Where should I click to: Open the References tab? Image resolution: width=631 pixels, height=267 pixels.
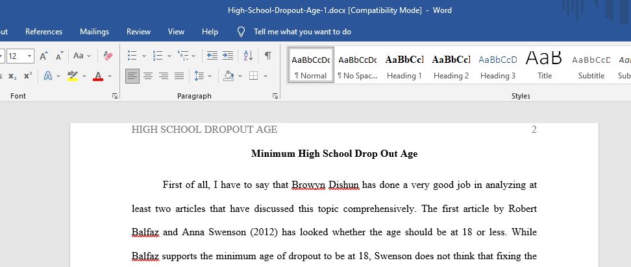pyautogui.click(x=44, y=32)
